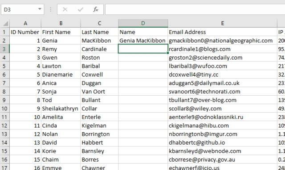Select the cell with tbullant7@over-blog.com
The width and height of the screenshot is (285, 170).
coord(223,100)
